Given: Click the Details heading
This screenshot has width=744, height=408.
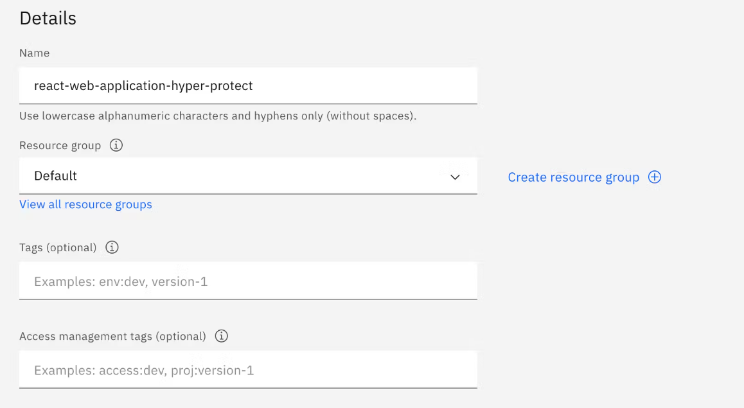Looking at the screenshot, I should pyautogui.click(x=48, y=19).
